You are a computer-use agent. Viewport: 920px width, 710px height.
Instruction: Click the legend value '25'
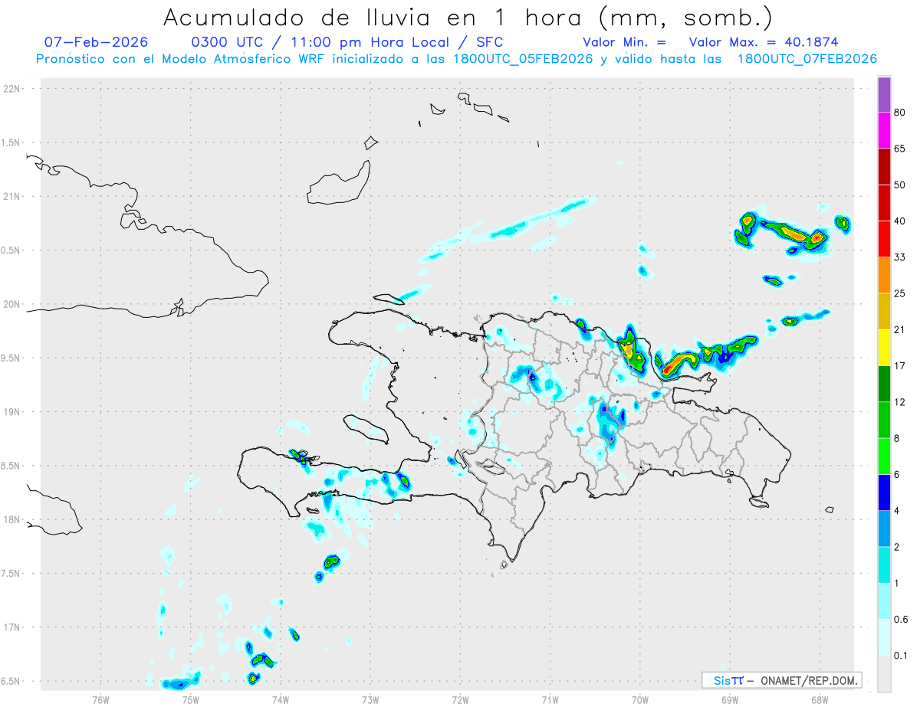coord(900,293)
